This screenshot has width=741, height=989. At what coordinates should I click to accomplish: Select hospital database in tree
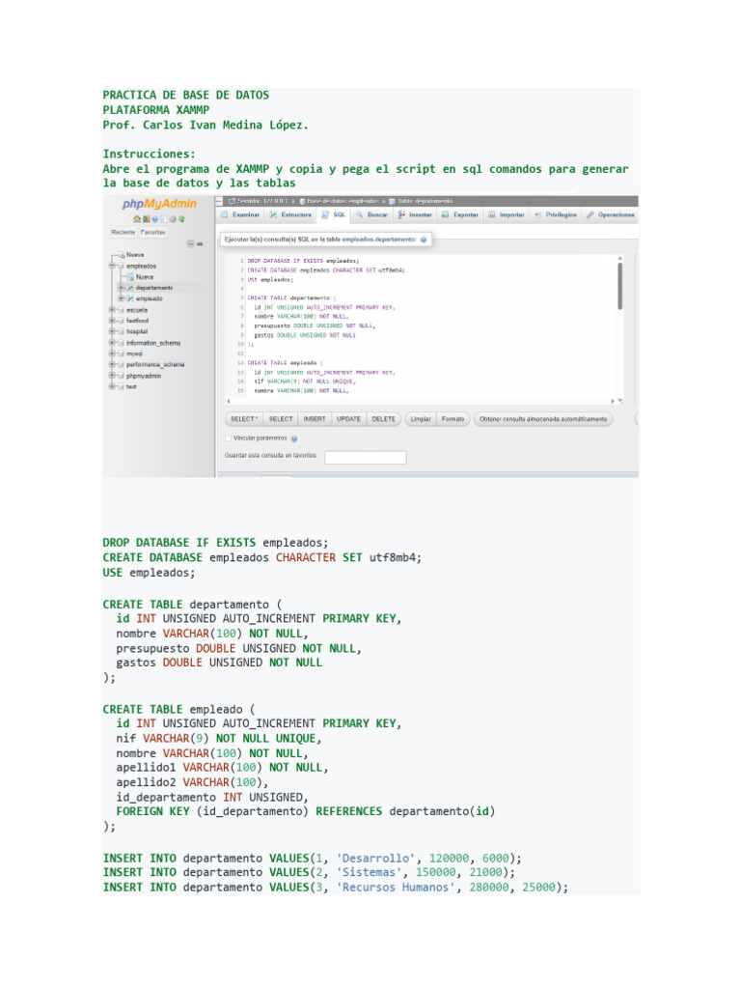[x=137, y=331]
